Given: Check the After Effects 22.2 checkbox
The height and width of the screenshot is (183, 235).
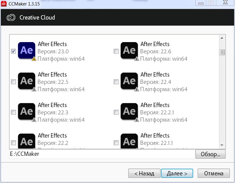Looking at the screenshot, I should pyautogui.click(x=13, y=143).
